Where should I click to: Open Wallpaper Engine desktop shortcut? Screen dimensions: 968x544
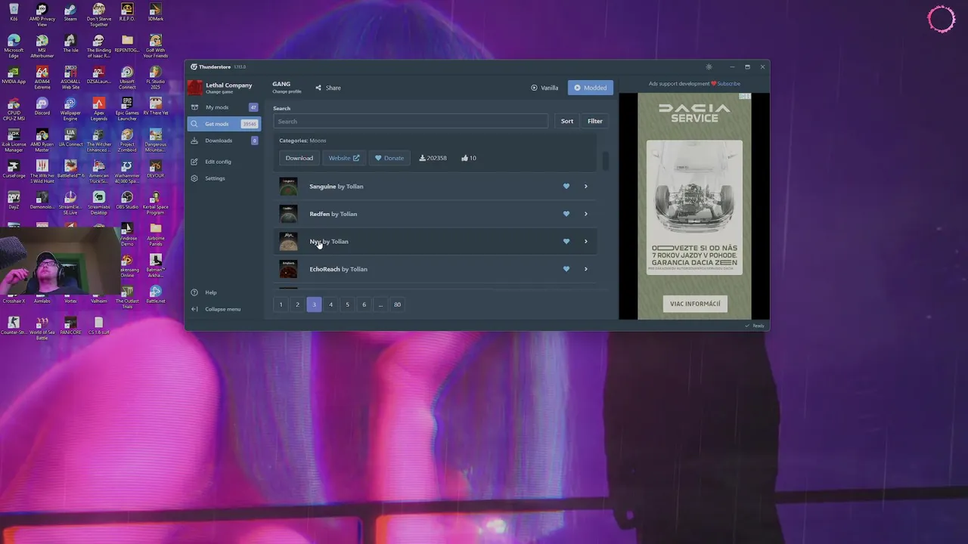point(70,108)
